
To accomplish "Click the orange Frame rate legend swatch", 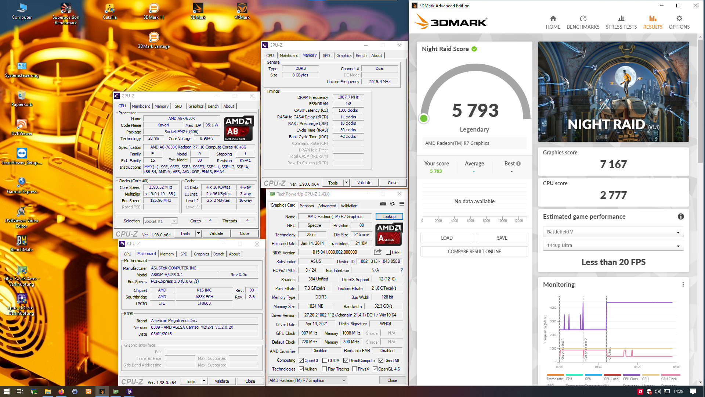I will (555, 375).
